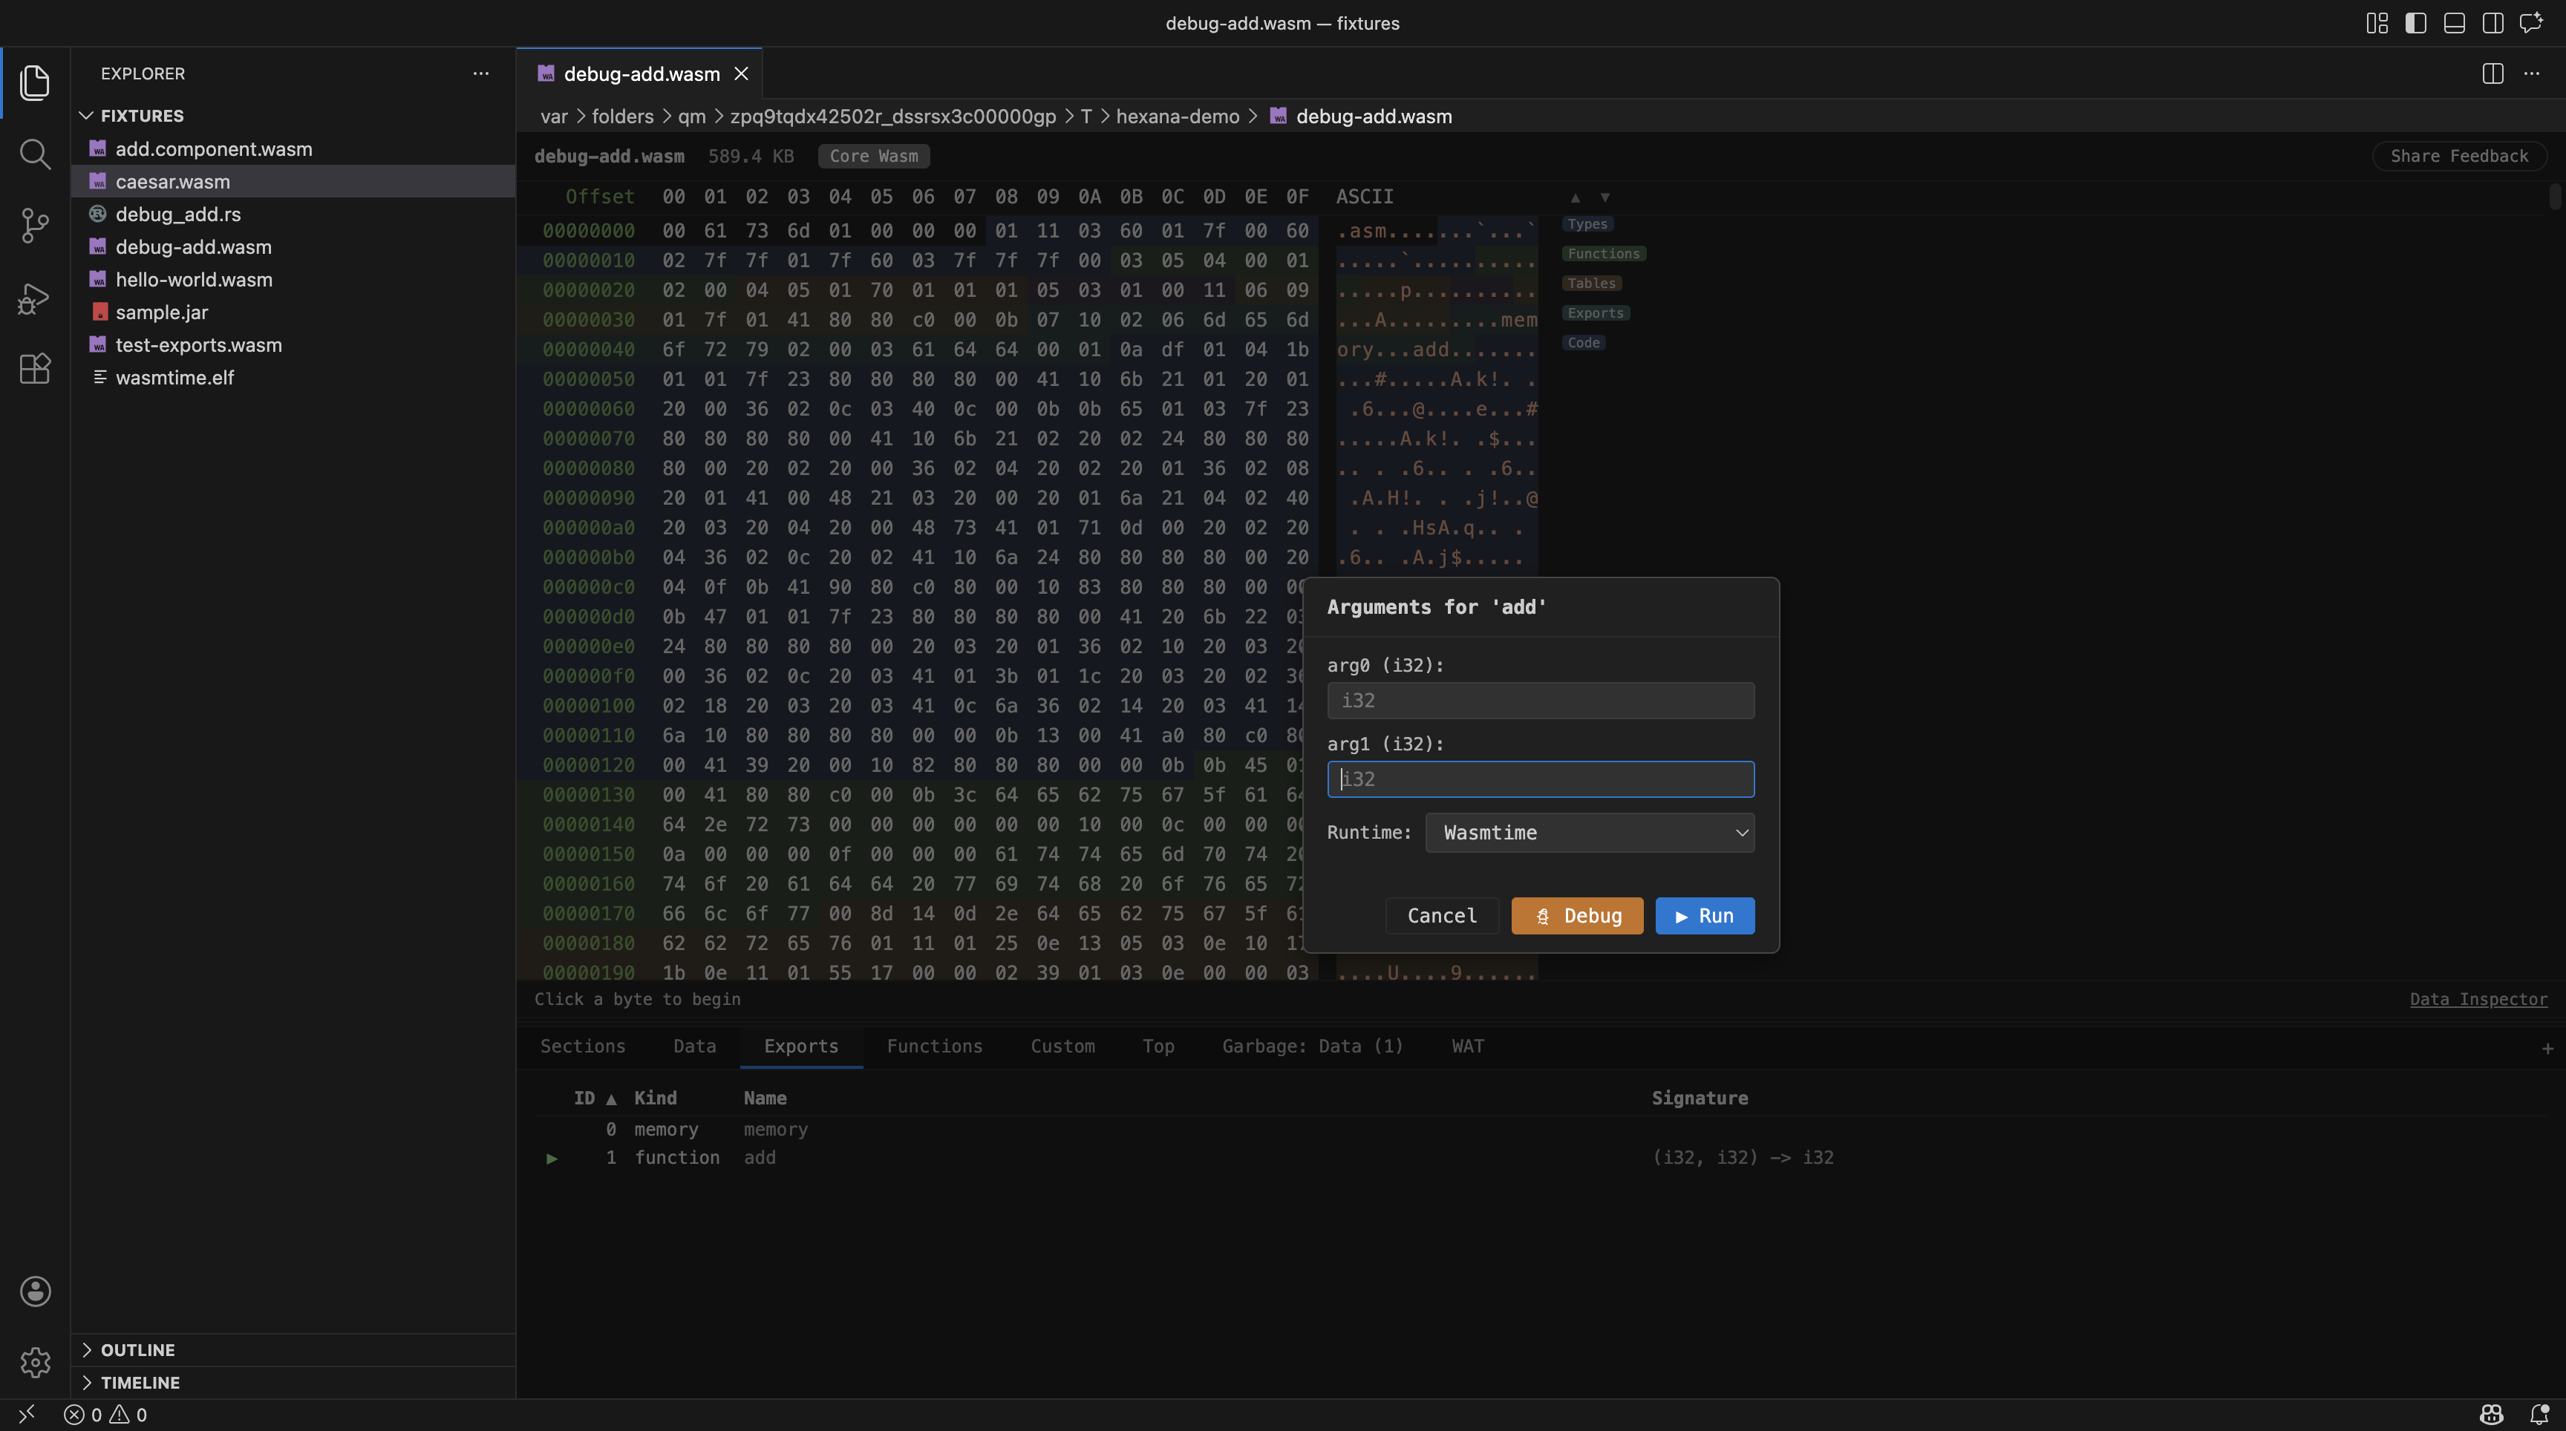Image resolution: width=2566 pixels, height=1431 pixels.
Task: Open the Extensions view icon
Action: click(x=35, y=370)
